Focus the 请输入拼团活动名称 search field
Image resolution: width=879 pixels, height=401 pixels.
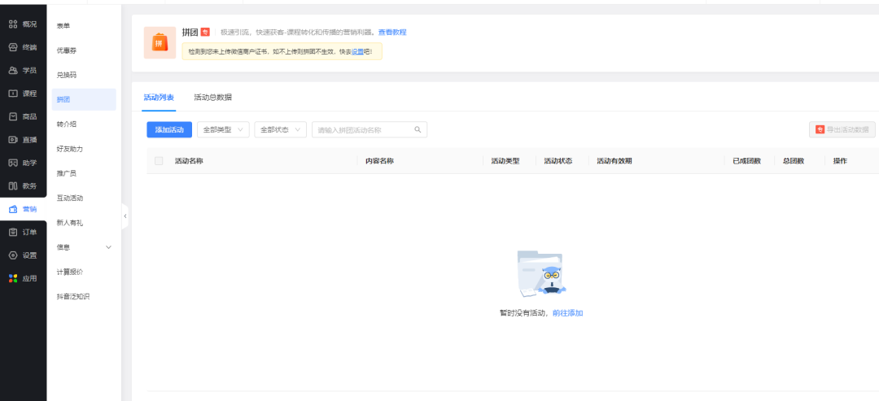362,130
